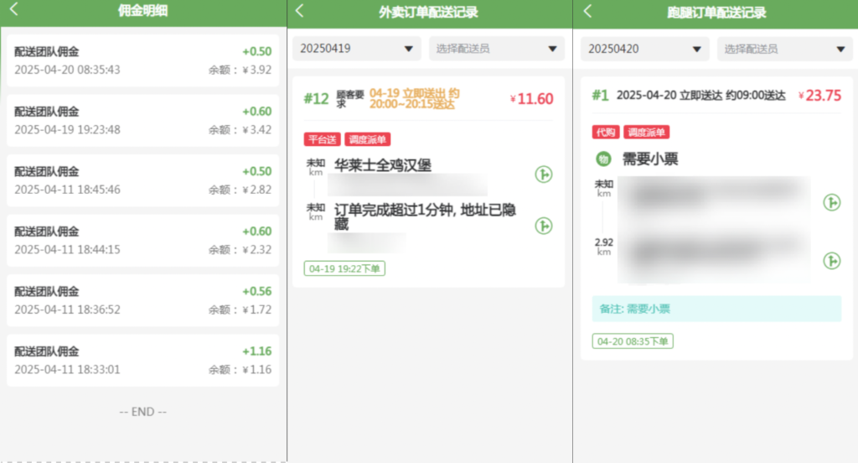Click the 需要小票 heading
This screenshot has width=858, height=463.
[650, 159]
